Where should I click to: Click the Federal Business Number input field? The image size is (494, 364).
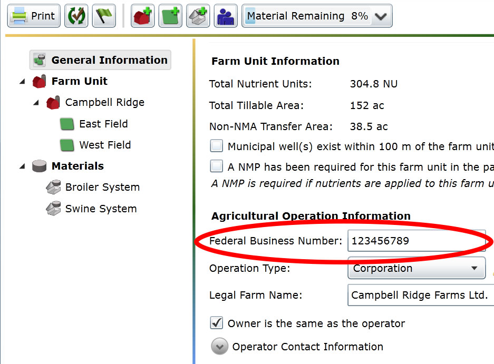pos(415,241)
